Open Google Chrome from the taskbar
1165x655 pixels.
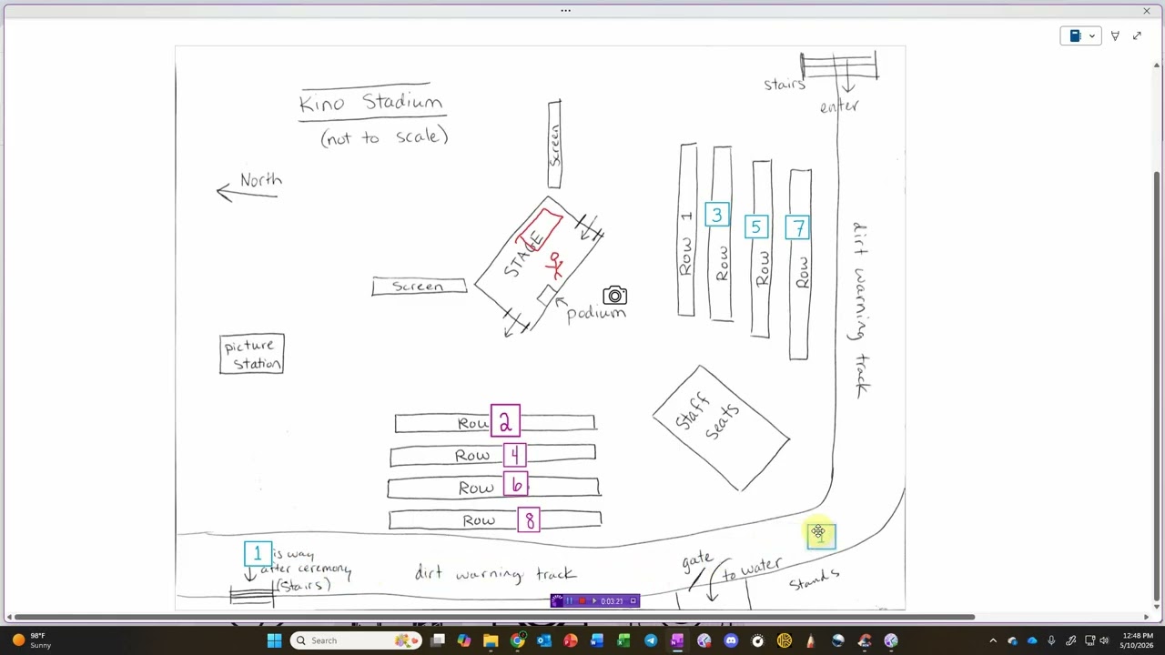pos(517,640)
